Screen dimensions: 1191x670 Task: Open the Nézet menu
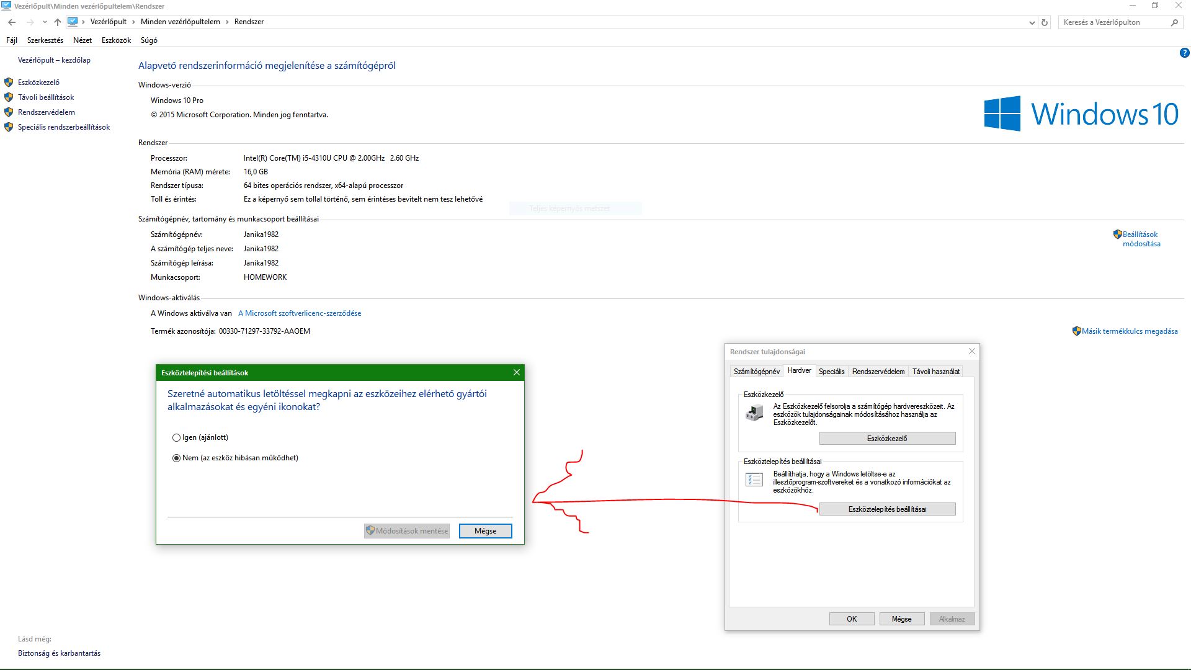click(83, 40)
